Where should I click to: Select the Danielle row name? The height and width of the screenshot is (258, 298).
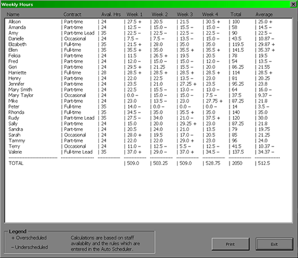[16, 39]
